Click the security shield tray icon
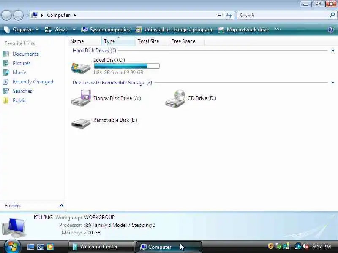Screen dimensions: 338x253 click(x=271, y=246)
